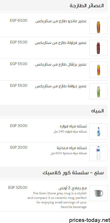Open the guava juice bottle thumbnail
This screenshot has height=223, width=110.
(99, 91)
